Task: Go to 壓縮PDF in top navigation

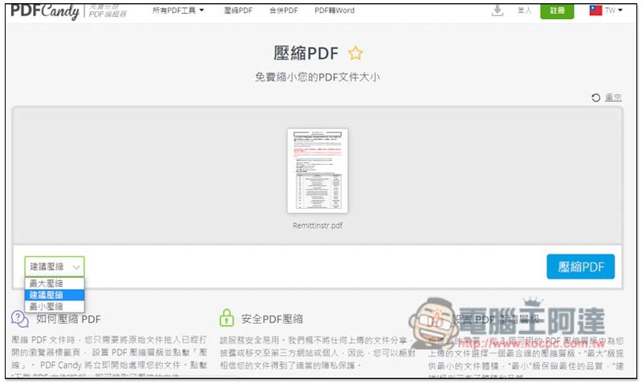Action: 238,10
